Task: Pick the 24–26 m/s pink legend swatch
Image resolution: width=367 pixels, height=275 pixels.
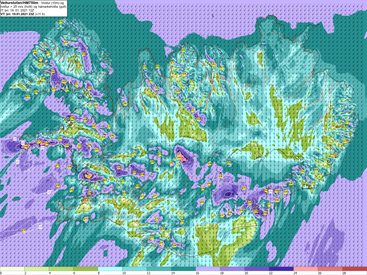Action: click(x=306, y=269)
